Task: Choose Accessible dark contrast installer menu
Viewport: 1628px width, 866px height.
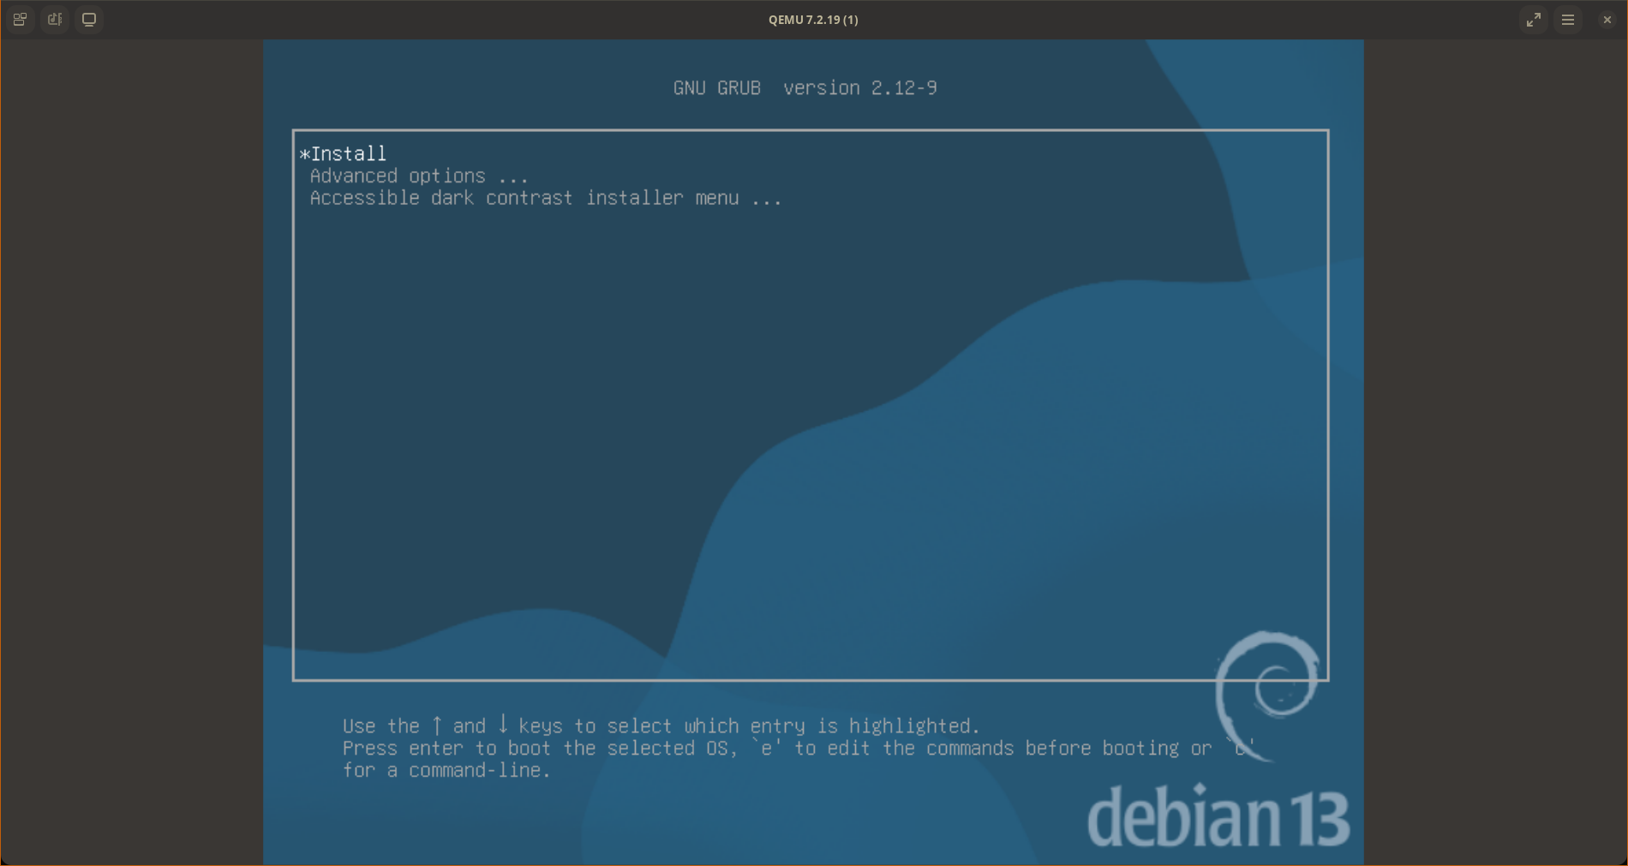Action: point(546,198)
